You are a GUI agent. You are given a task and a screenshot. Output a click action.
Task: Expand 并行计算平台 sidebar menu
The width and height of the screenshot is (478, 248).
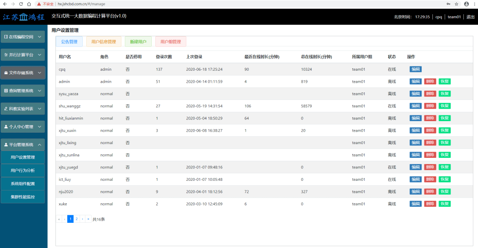click(23, 55)
